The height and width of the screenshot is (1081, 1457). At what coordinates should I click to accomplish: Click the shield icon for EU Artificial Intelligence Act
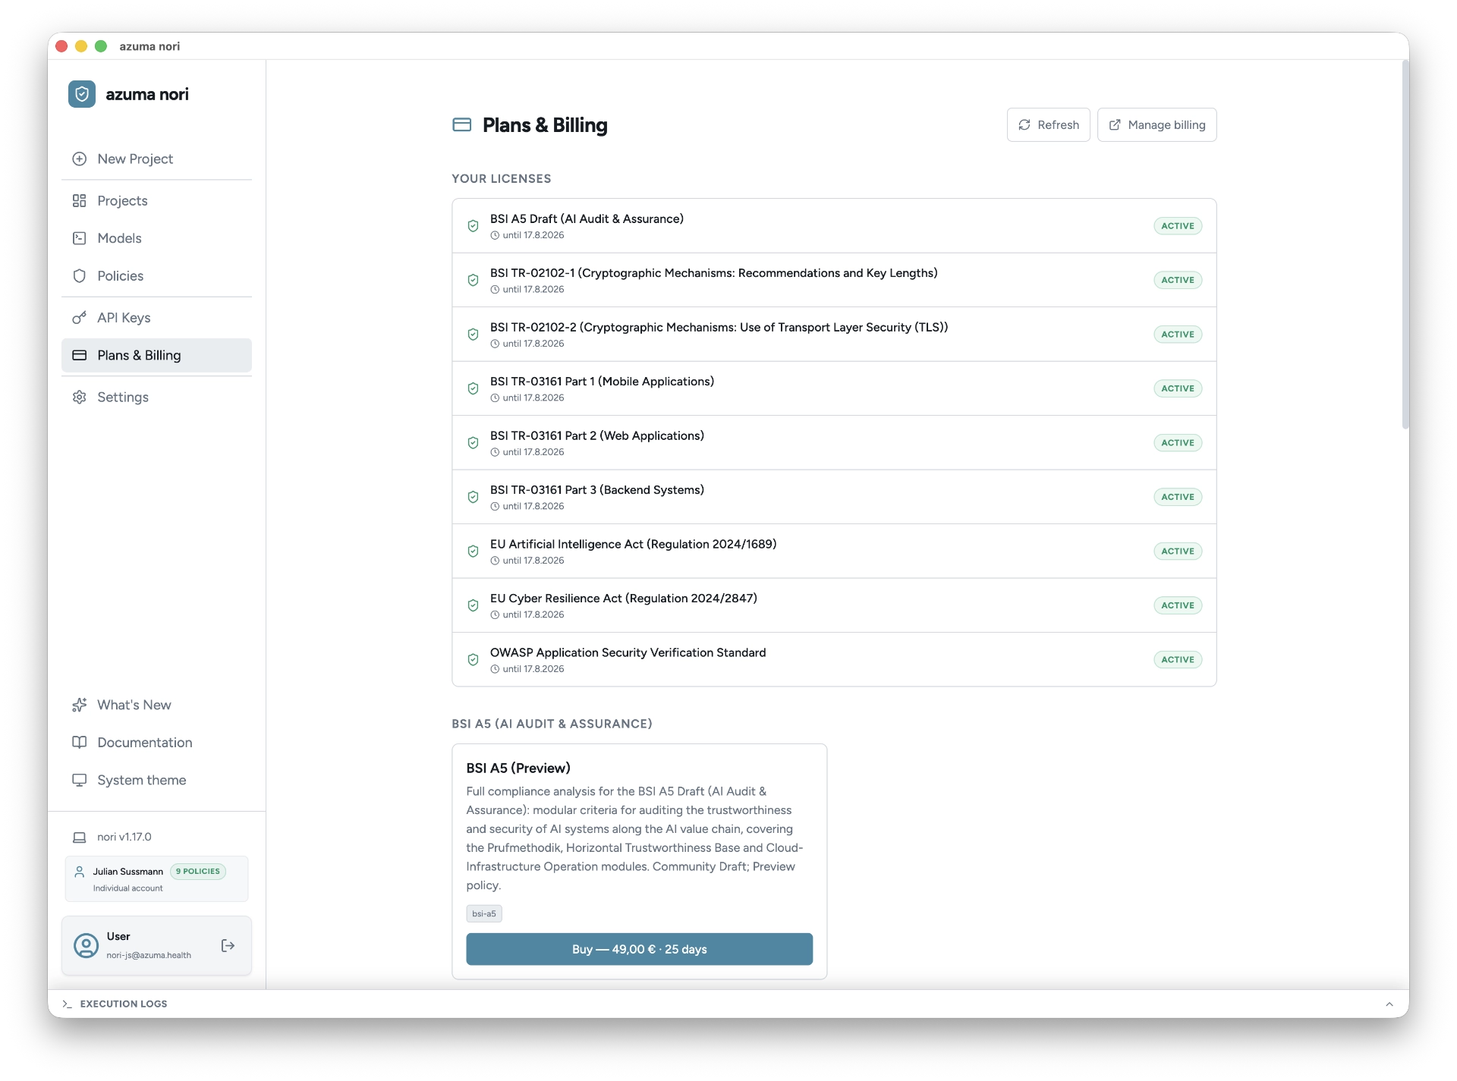(x=473, y=551)
